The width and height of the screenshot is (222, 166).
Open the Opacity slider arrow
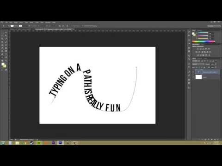pyautogui.click(x=216, y=64)
